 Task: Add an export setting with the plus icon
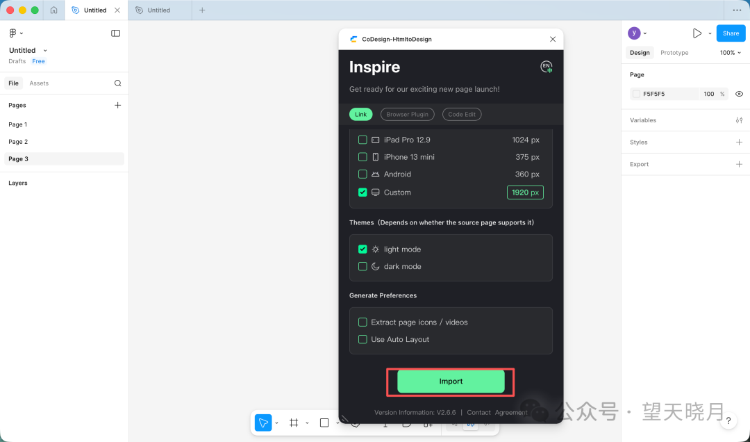point(739,164)
